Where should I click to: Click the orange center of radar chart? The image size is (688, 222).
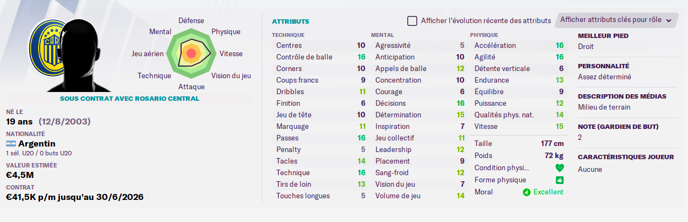192,53
